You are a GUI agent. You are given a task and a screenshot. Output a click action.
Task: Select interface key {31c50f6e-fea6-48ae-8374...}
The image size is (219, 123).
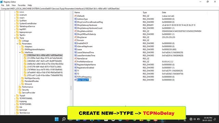click(x=45, y=58)
